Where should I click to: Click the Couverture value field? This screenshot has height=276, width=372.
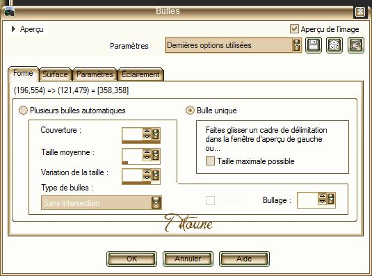[x=132, y=134]
